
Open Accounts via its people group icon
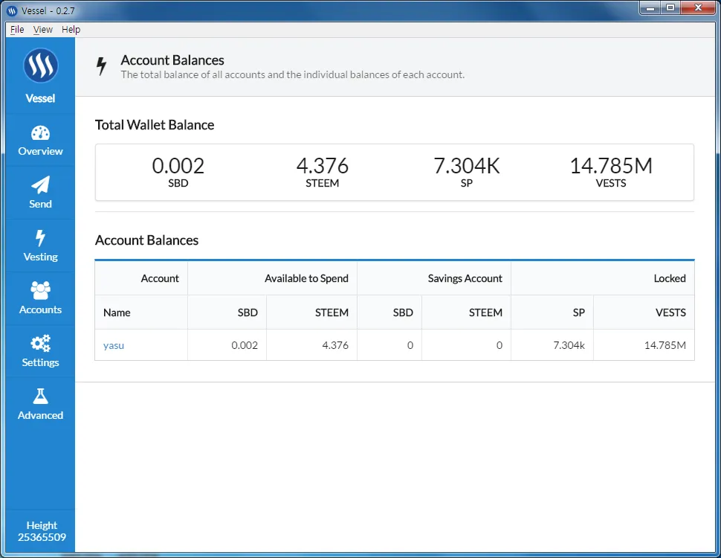40,290
